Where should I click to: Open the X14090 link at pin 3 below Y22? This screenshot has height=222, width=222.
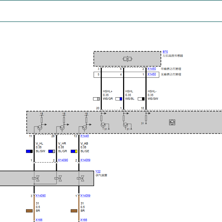41,196
